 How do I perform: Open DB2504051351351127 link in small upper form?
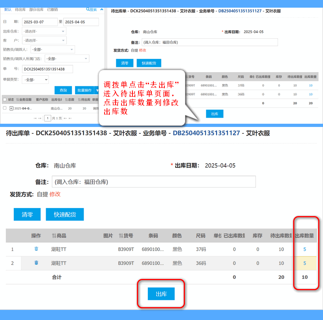pos(240,11)
